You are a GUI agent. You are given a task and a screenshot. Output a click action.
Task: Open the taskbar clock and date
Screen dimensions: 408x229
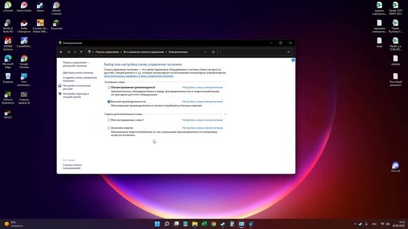point(398,224)
